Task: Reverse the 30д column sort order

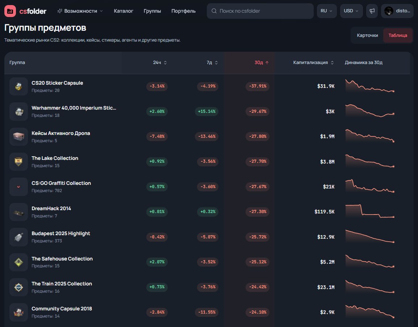Action: (x=262, y=63)
